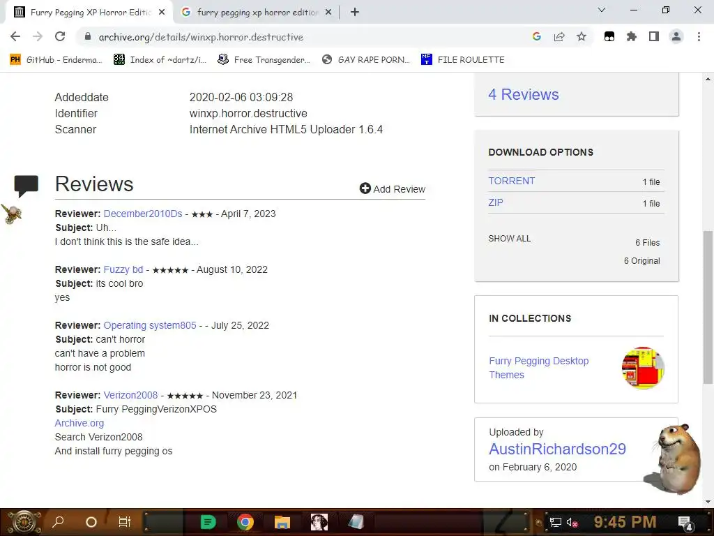Follow the Archive.org link in review
The image size is (714, 536).
click(79, 423)
